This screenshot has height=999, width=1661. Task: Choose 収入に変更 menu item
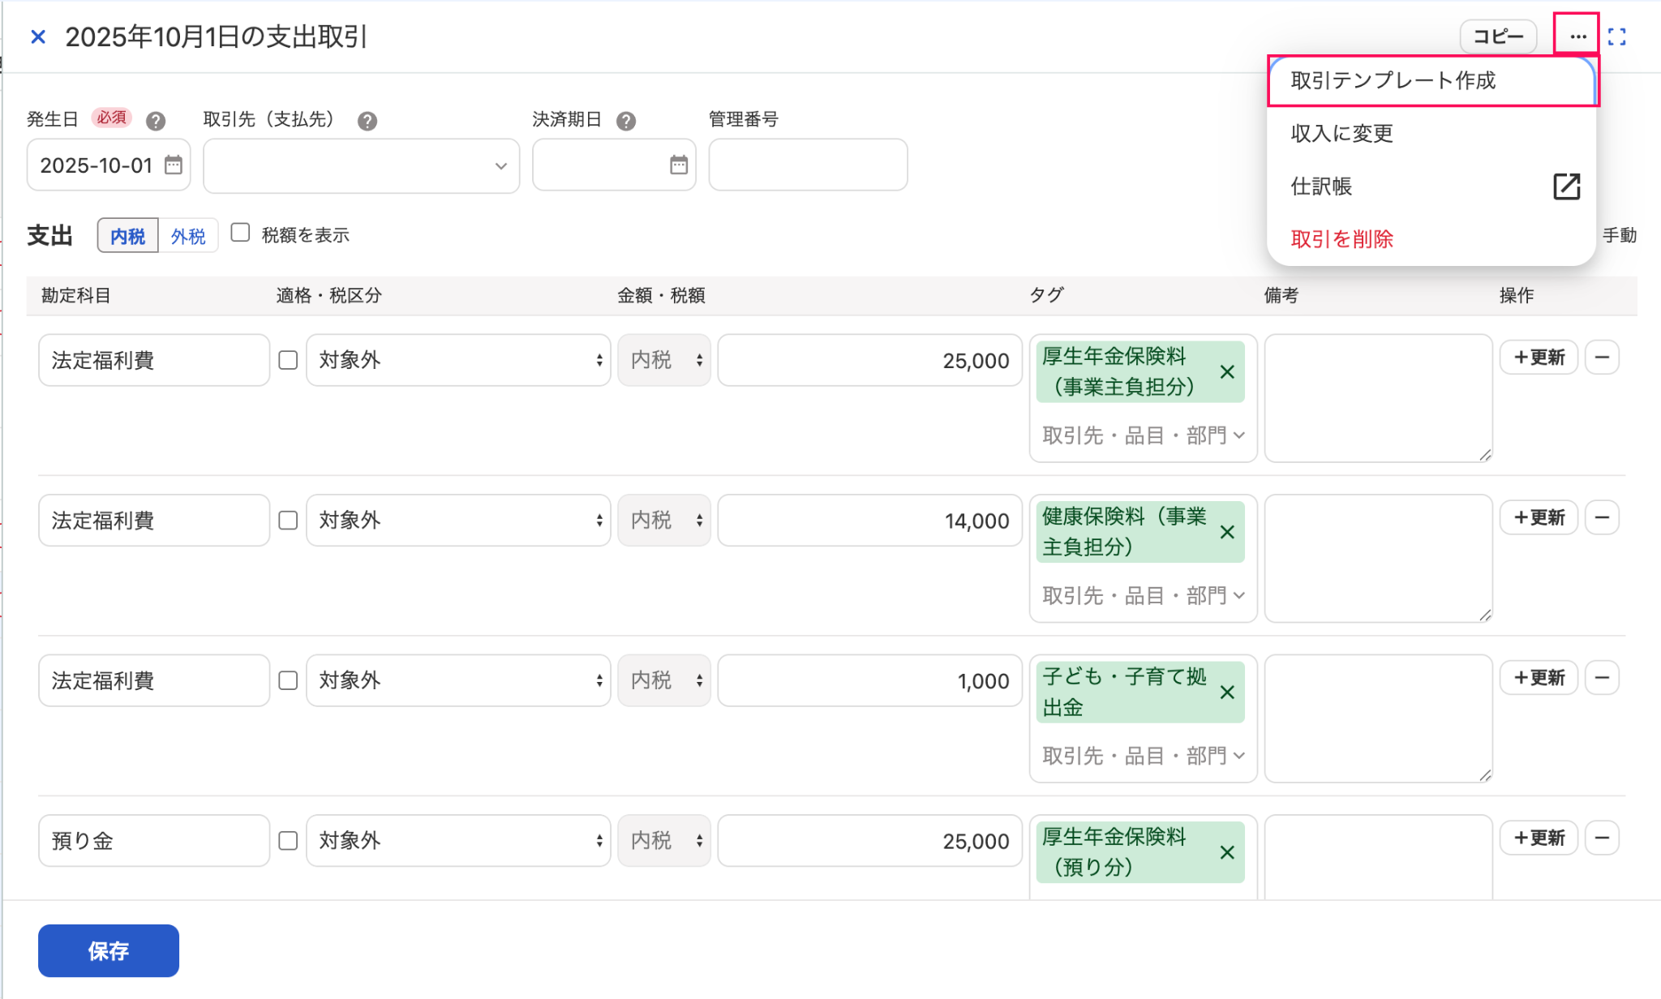coord(1432,133)
